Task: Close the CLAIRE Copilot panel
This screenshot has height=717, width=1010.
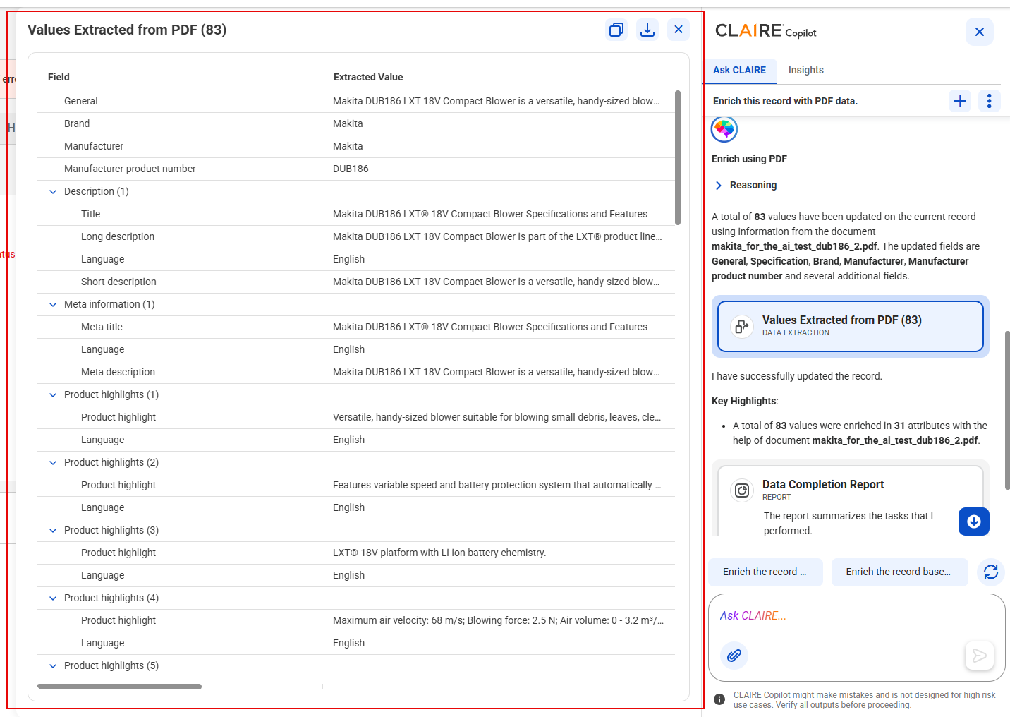Action: 979,32
